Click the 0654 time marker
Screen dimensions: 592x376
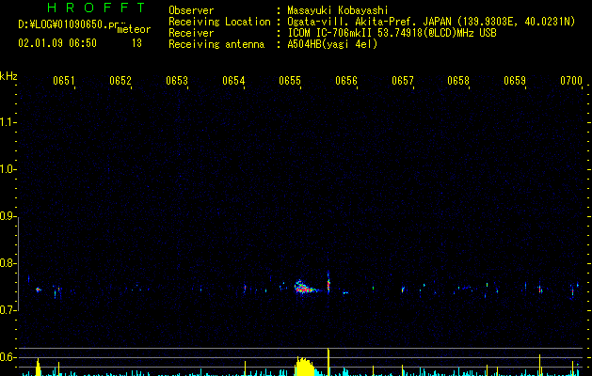coord(233,80)
